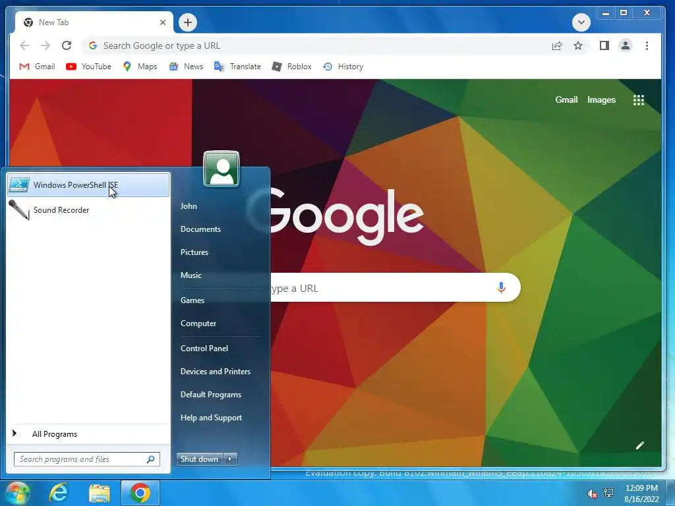Click the Windows Start orb
This screenshot has height=506, width=675.
[x=16, y=493]
